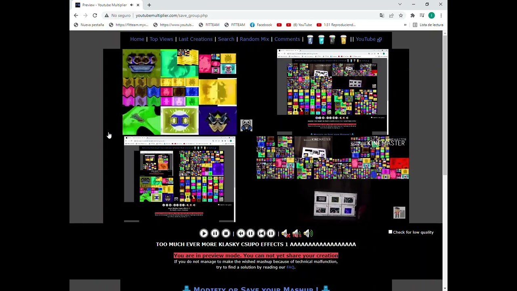517x291 pixels.
Task: Click the page vertical scrollbar thumb
Action: click(445, 105)
